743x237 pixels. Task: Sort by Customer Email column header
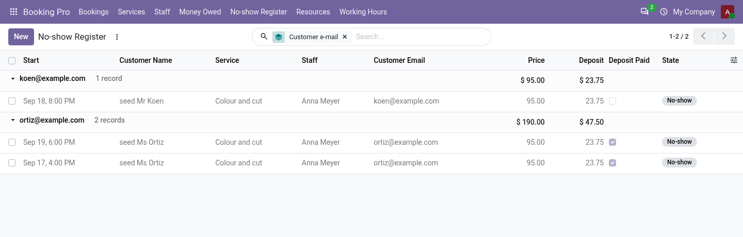(x=399, y=60)
